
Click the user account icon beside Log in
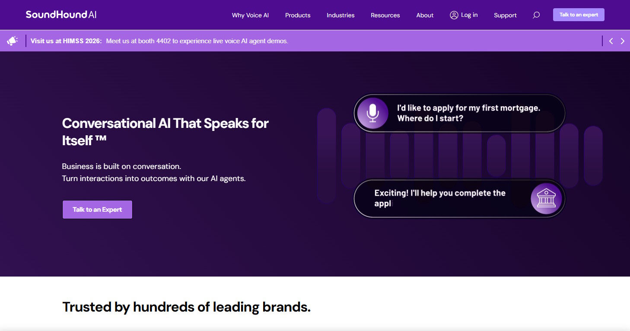454,15
